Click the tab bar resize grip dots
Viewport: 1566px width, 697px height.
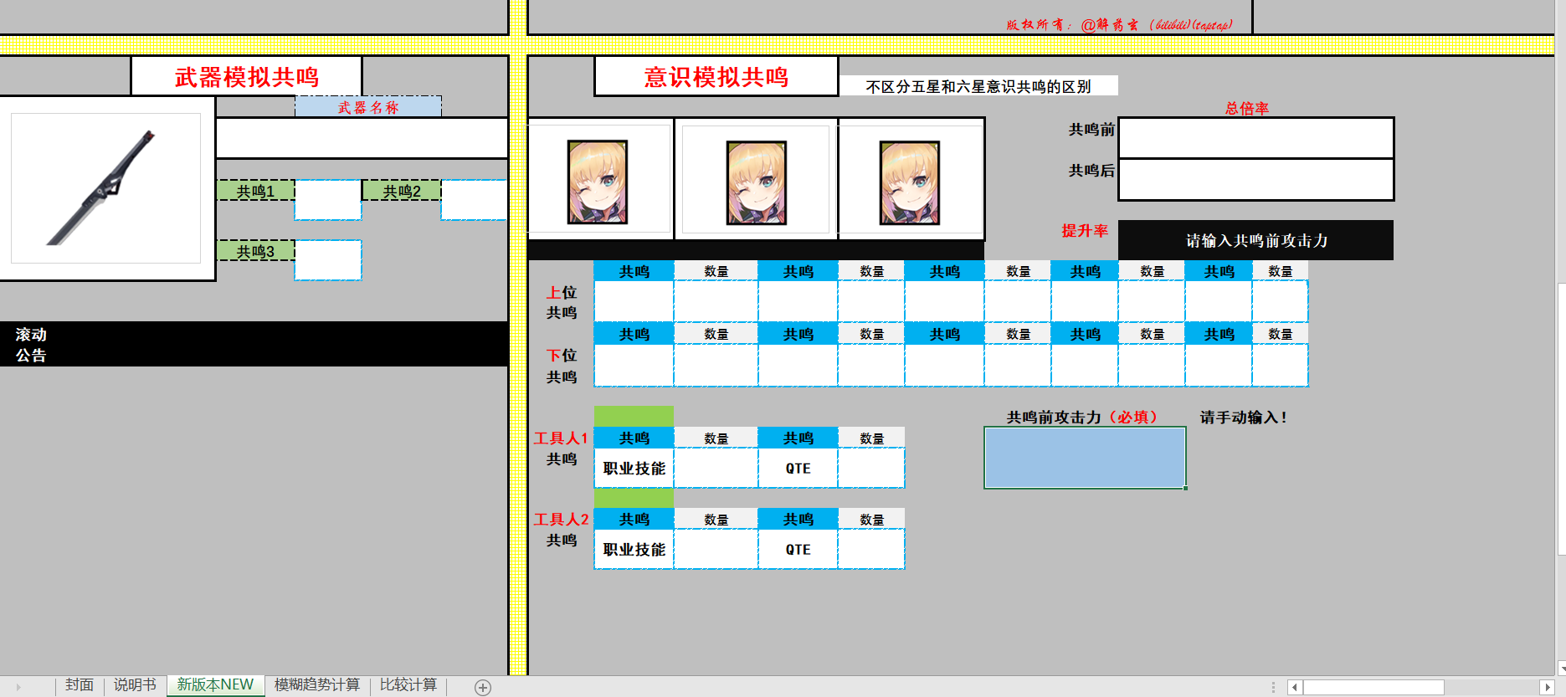tap(1273, 687)
